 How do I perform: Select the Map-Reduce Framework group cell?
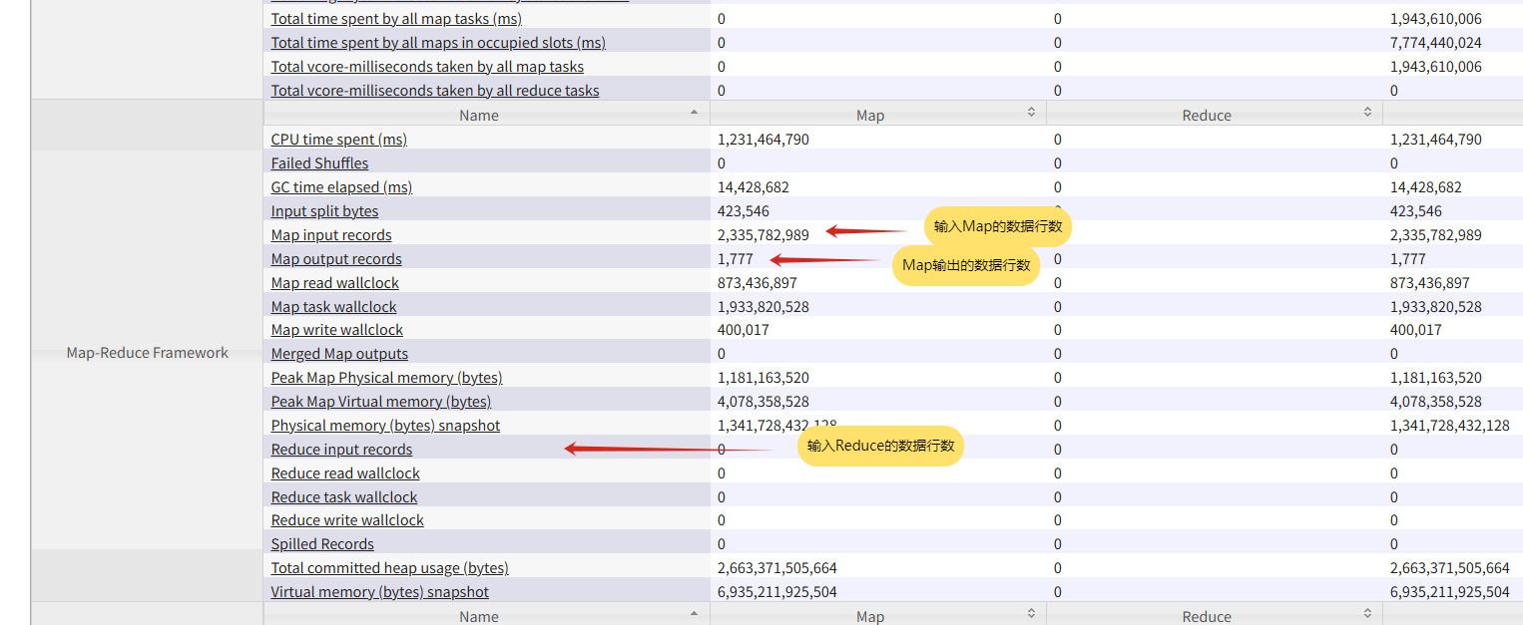147,353
